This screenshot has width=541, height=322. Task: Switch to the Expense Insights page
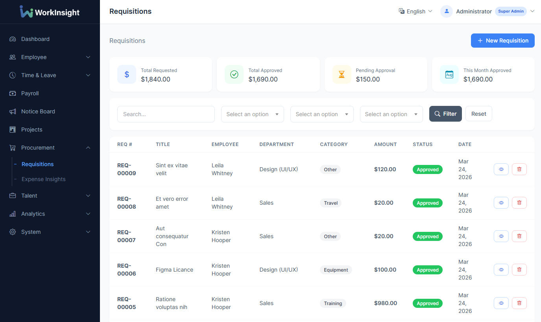click(x=44, y=179)
